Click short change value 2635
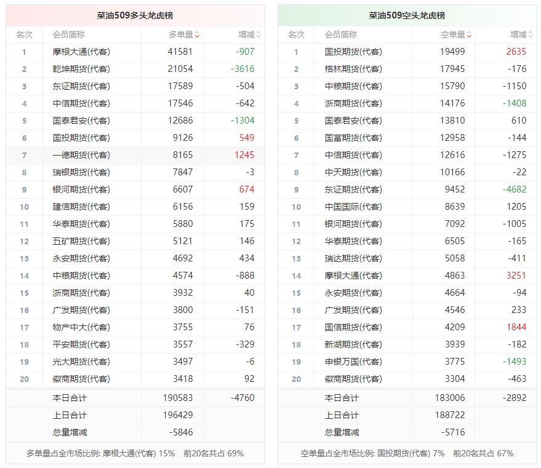Image resolution: width=541 pixels, height=468 pixels. (516, 52)
